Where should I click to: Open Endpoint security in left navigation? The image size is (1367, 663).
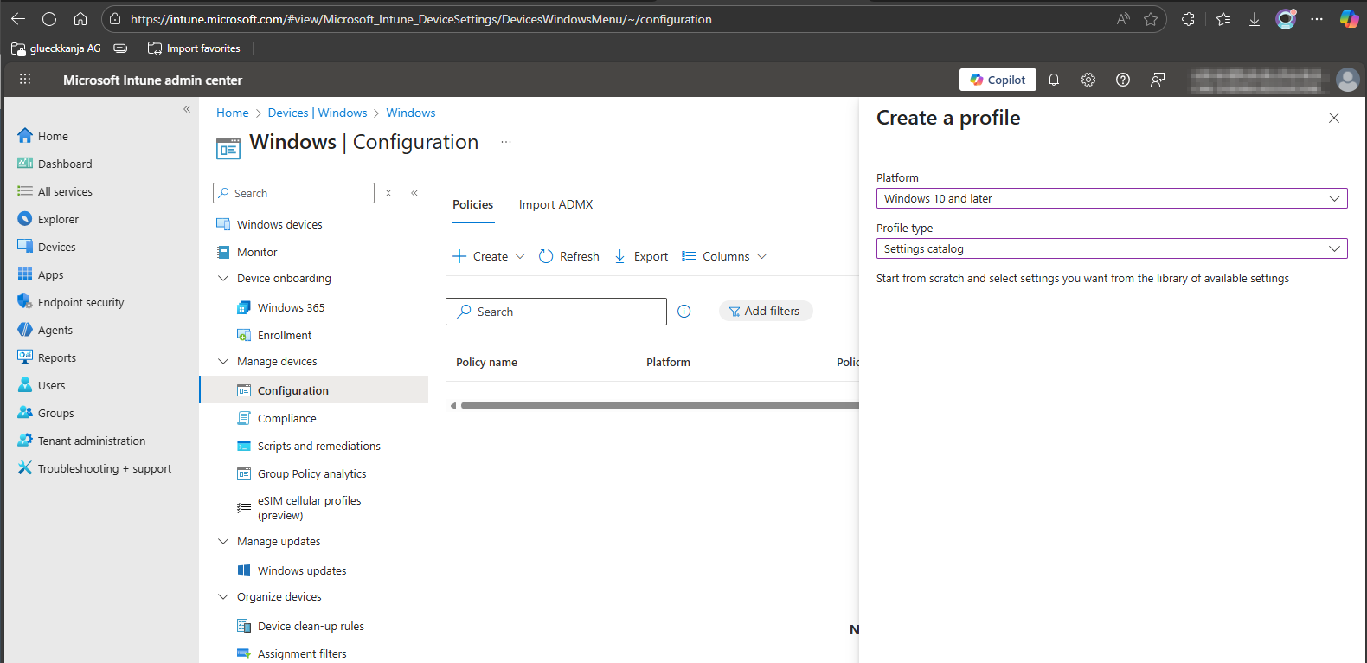click(80, 302)
